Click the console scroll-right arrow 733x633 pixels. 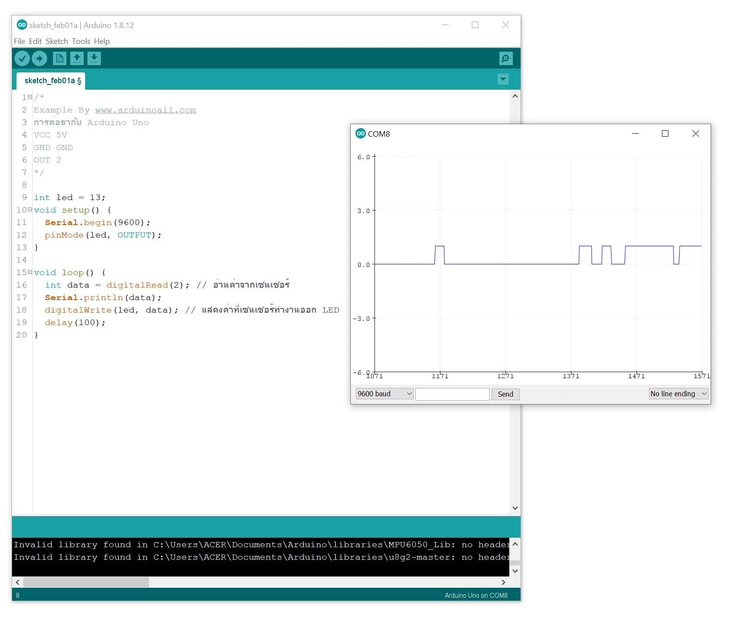pos(503,582)
